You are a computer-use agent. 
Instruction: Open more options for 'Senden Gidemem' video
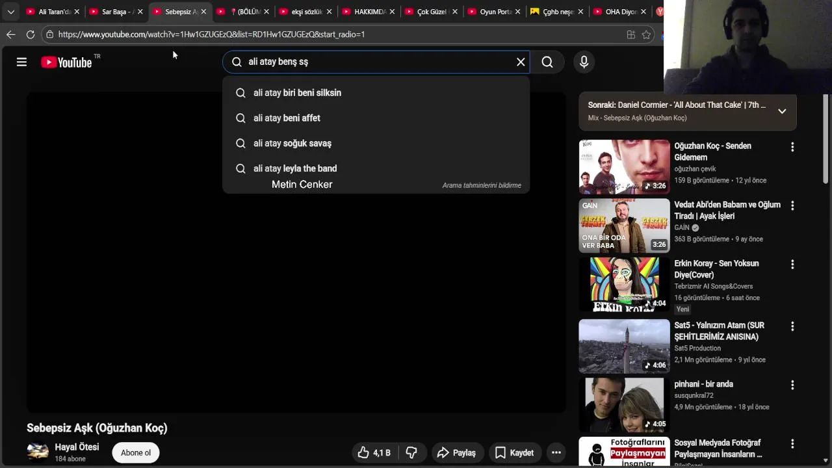pyautogui.click(x=792, y=147)
